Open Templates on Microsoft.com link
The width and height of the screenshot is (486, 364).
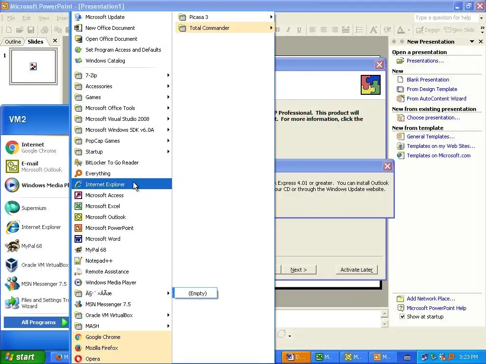click(439, 155)
